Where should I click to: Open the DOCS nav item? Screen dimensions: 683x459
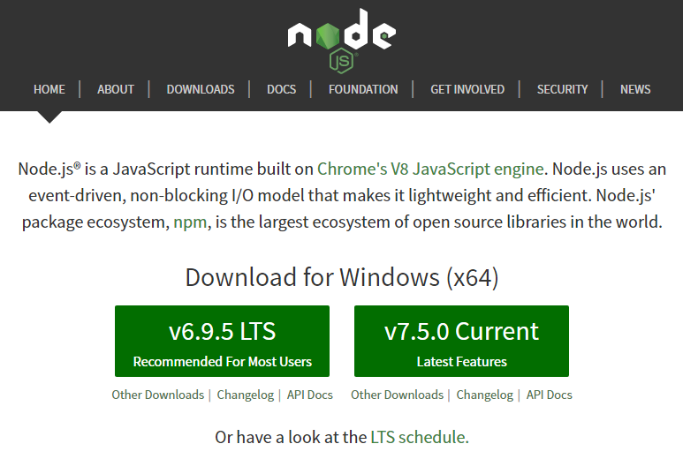281,89
